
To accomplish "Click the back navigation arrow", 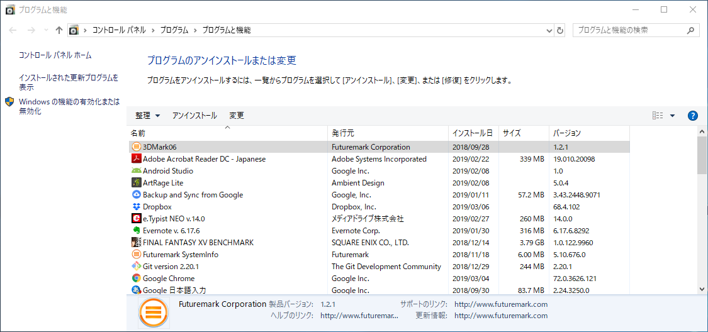I will click(x=13, y=30).
